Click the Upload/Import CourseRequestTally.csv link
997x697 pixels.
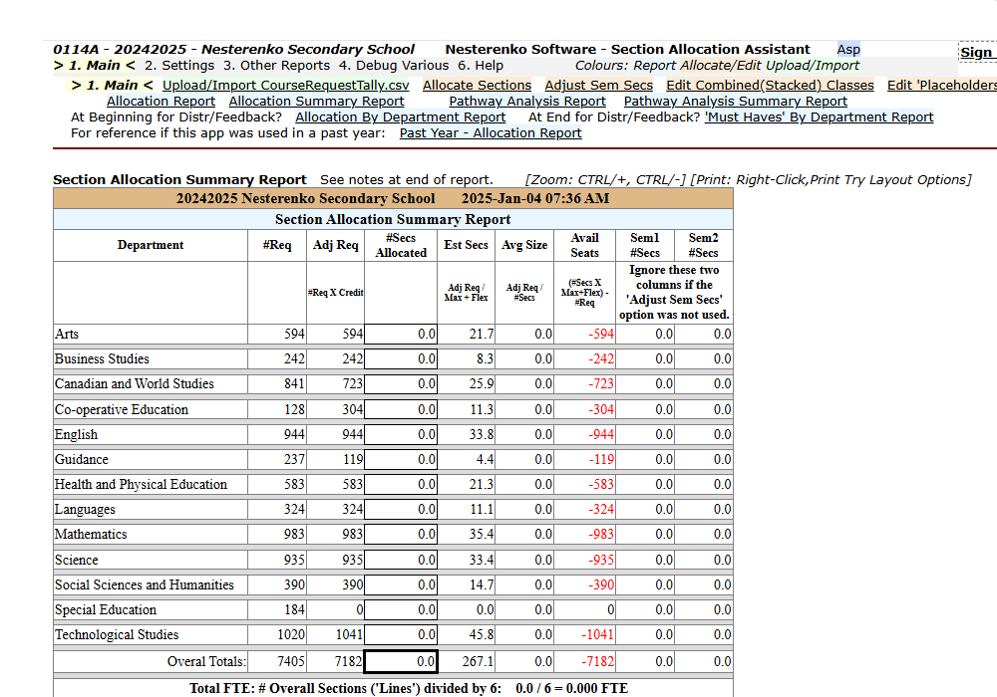tap(285, 86)
